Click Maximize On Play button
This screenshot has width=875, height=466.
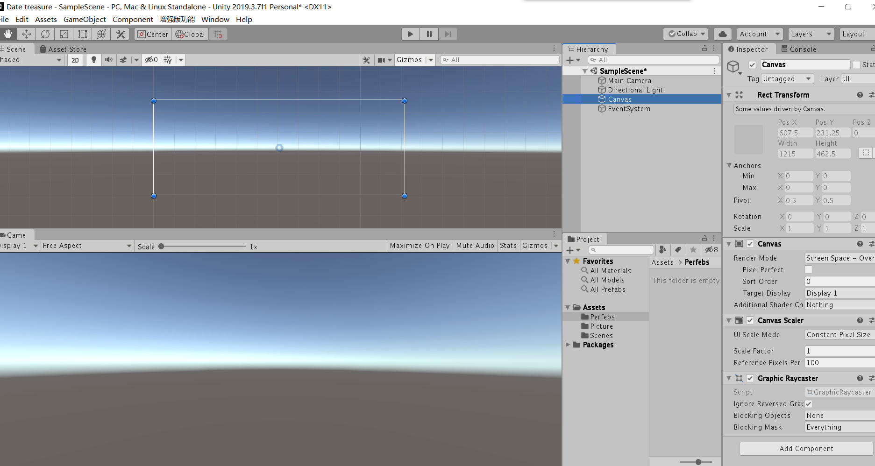[x=420, y=246]
